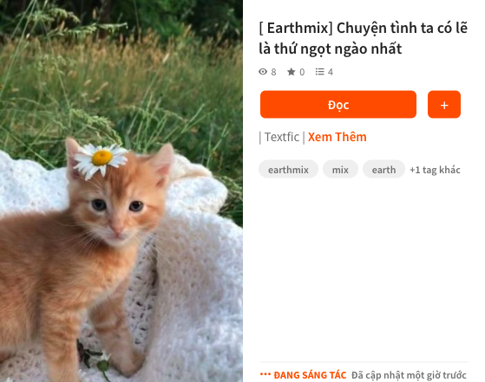Screen dimensions: 485x382
Task: Select the earthmix tag
Action: [x=288, y=169]
